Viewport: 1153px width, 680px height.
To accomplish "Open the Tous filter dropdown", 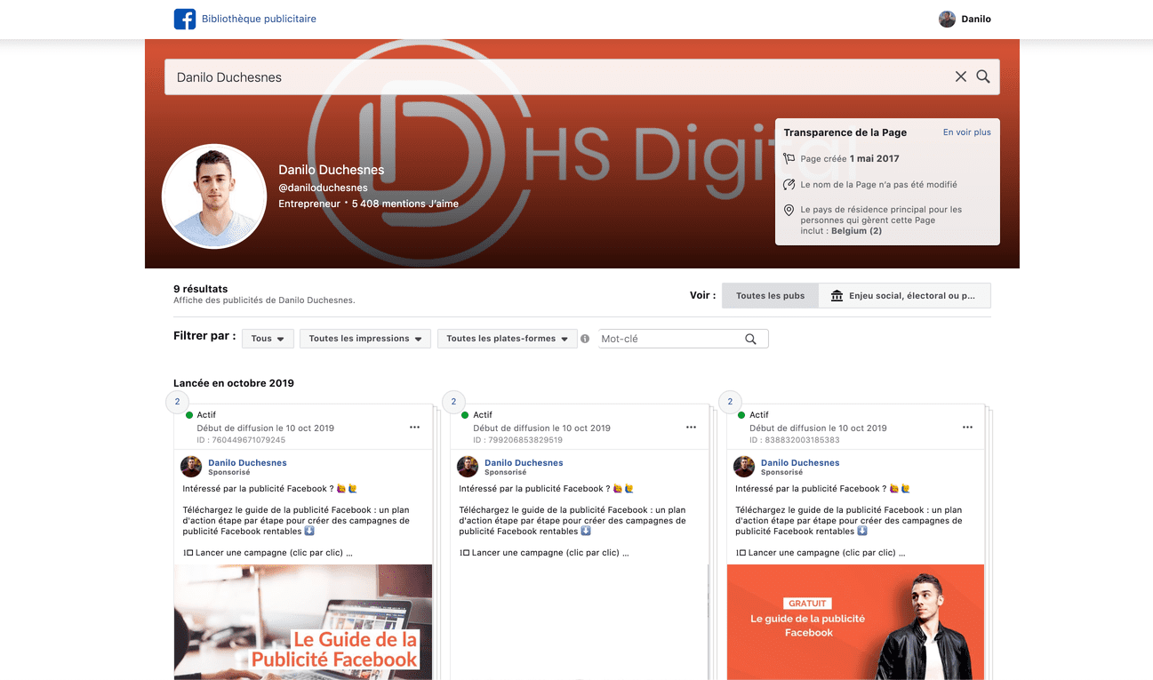I will coord(268,339).
